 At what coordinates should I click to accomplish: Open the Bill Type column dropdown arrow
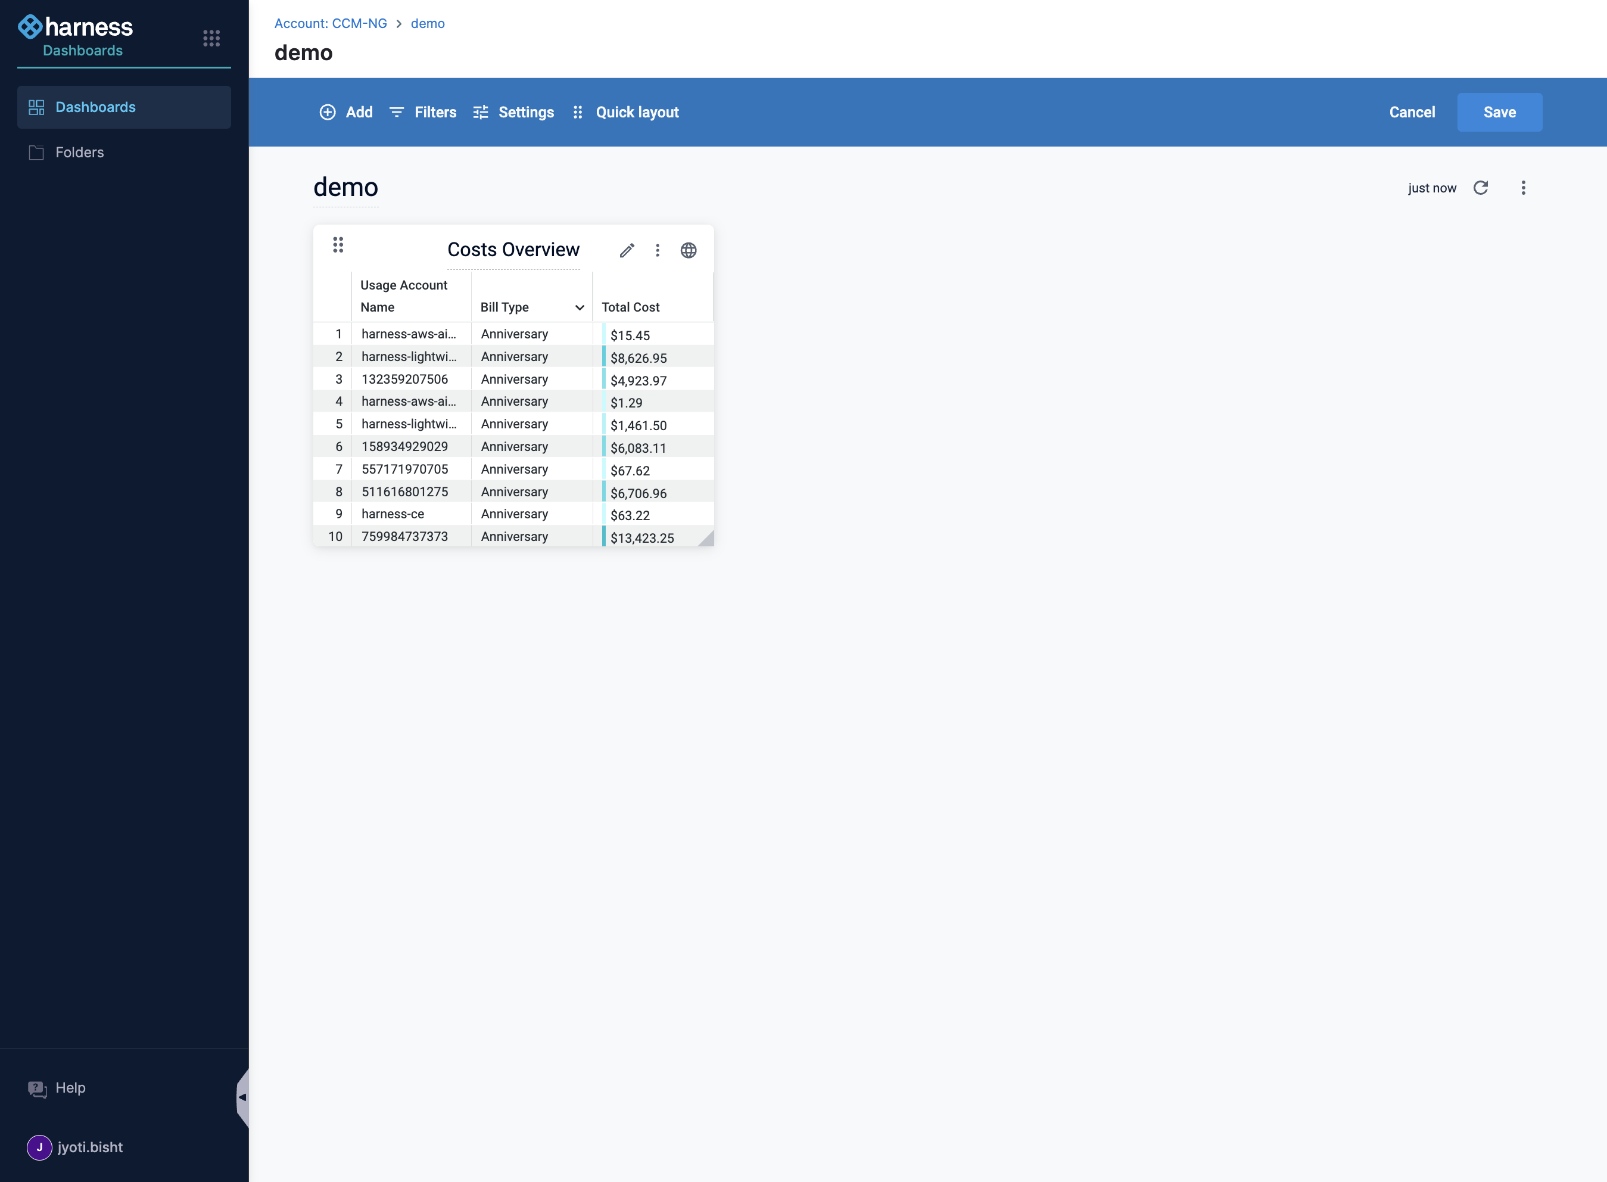(580, 307)
